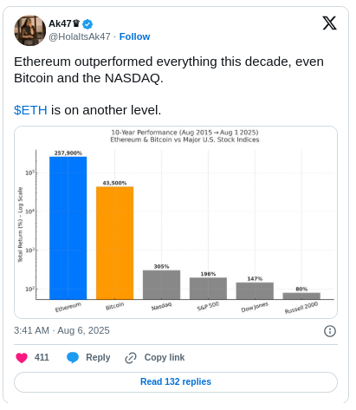Click the chain copy link icon
Viewport: 356px width, 410px height.
click(131, 358)
